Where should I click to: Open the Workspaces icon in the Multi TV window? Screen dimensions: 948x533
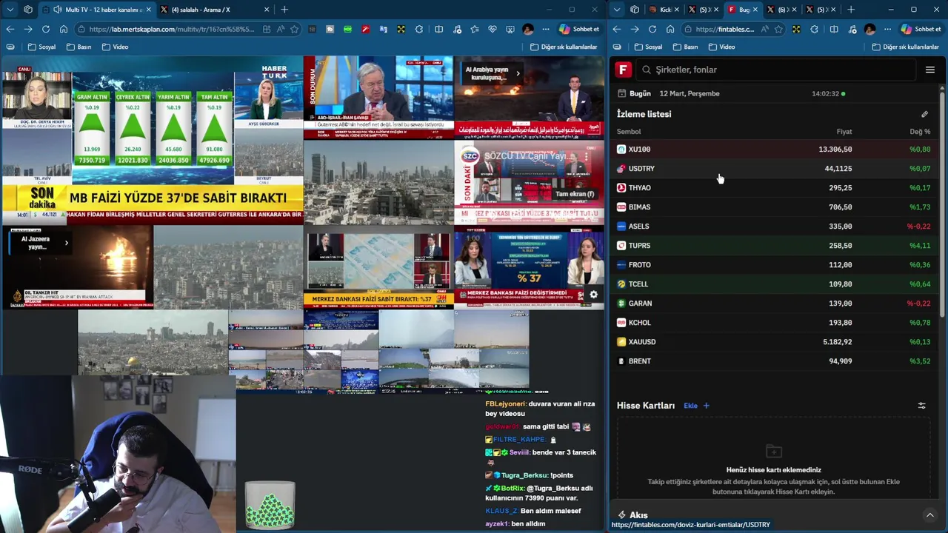point(28,10)
